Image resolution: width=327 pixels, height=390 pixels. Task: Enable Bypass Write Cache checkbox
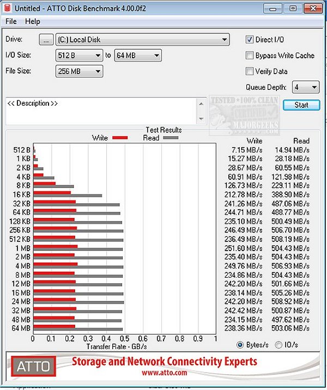point(250,55)
